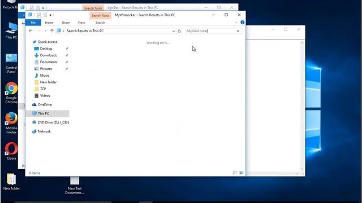
Task: Open Pictures in the navigation pane
Action: (x=46, y=69)
